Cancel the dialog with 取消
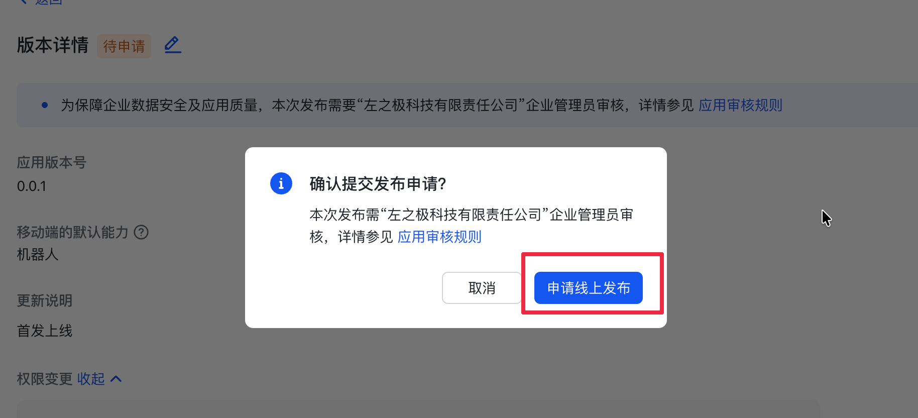 click(482, 288)
